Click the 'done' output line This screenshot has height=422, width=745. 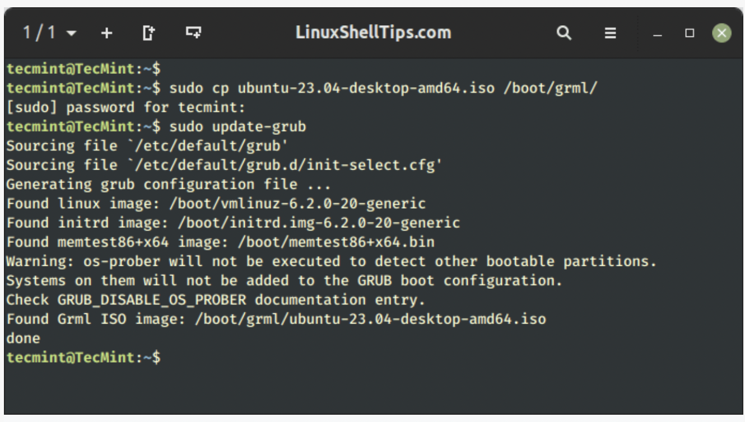pos(23,338)
